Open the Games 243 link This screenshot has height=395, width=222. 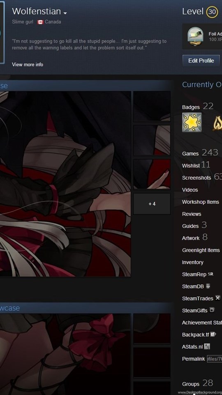click(x=200, y=153)
